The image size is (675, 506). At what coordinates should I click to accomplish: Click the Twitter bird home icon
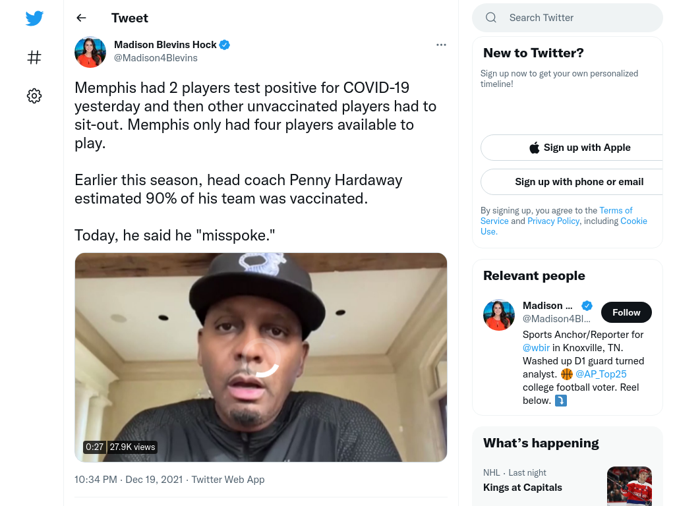point(34,18)
